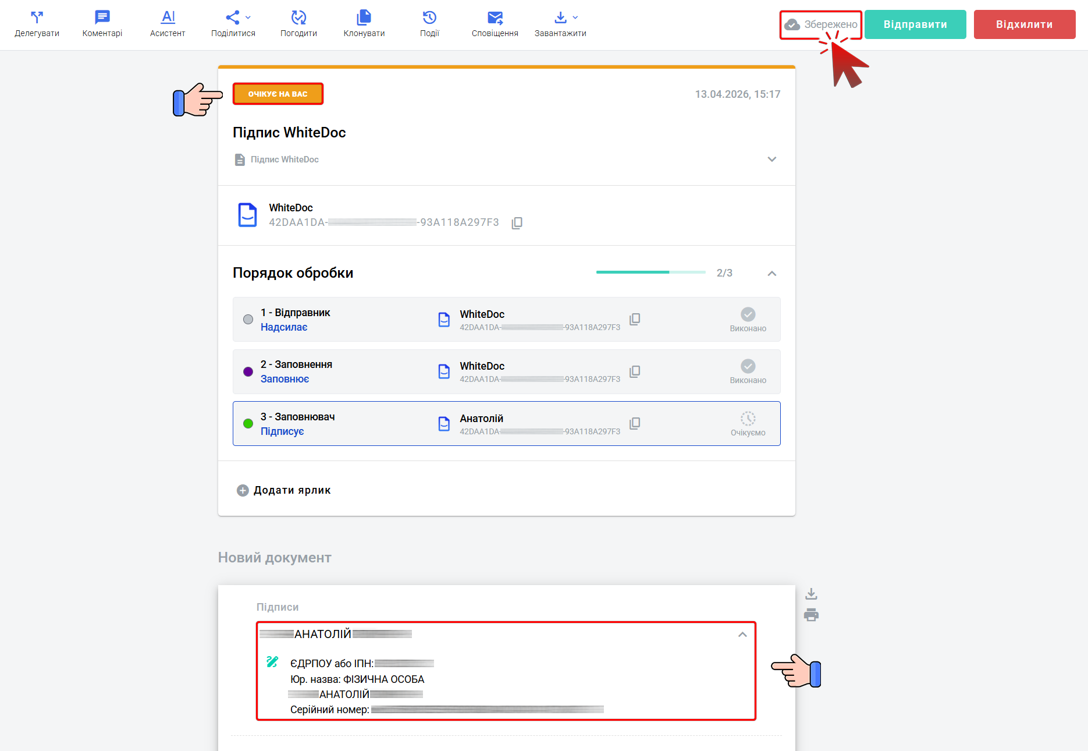Download the new document via side icon

pyautogui.click(x=811, y=594)
